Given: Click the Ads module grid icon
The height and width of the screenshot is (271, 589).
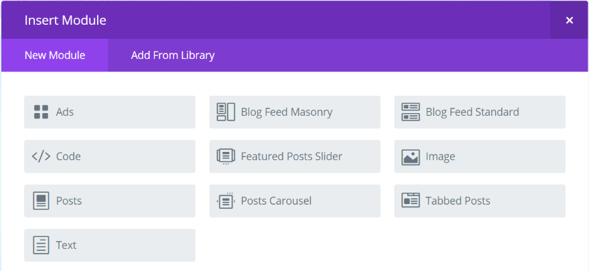Looking at the screenshot, I should pyautogui.click(x=41, y=112).
